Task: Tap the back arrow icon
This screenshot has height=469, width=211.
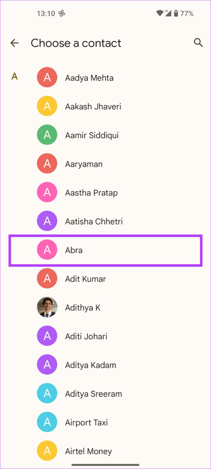Action: click(x=14, y=43)
